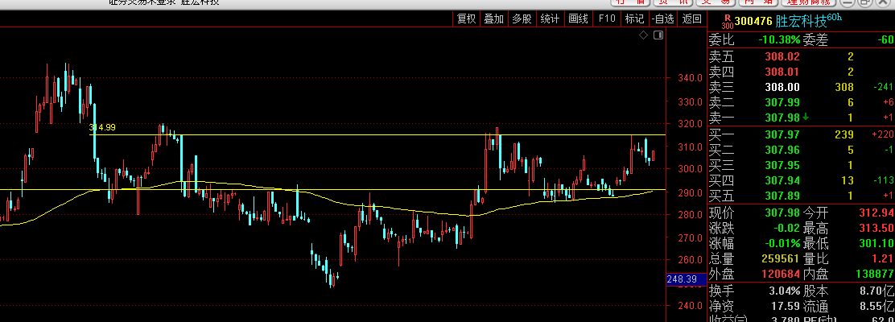Click the diamond icon above chart
This screenshot has width=895, height=322.
[644, 35]
